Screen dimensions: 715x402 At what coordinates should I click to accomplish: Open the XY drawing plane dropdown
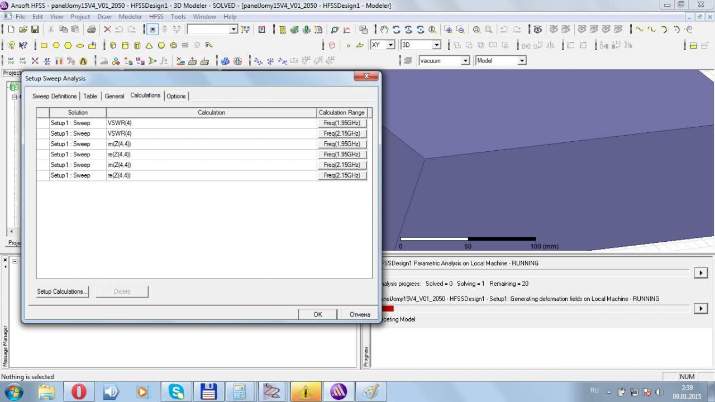point(390,45)
